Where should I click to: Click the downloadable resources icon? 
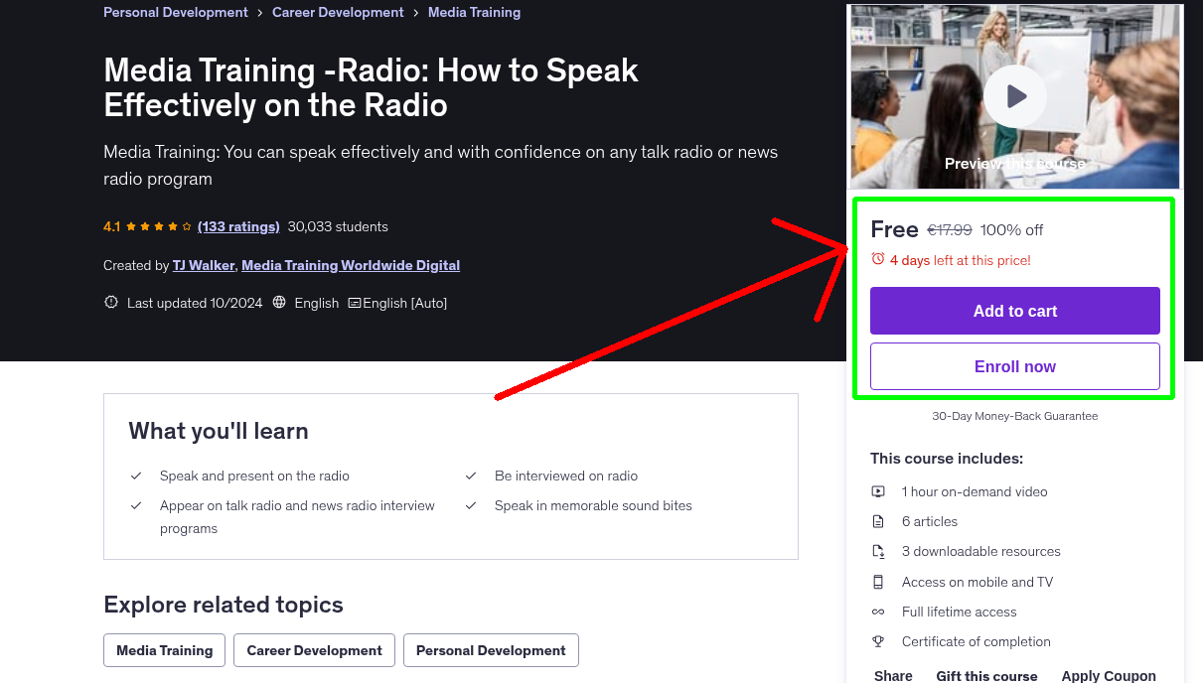click(878, 551)
